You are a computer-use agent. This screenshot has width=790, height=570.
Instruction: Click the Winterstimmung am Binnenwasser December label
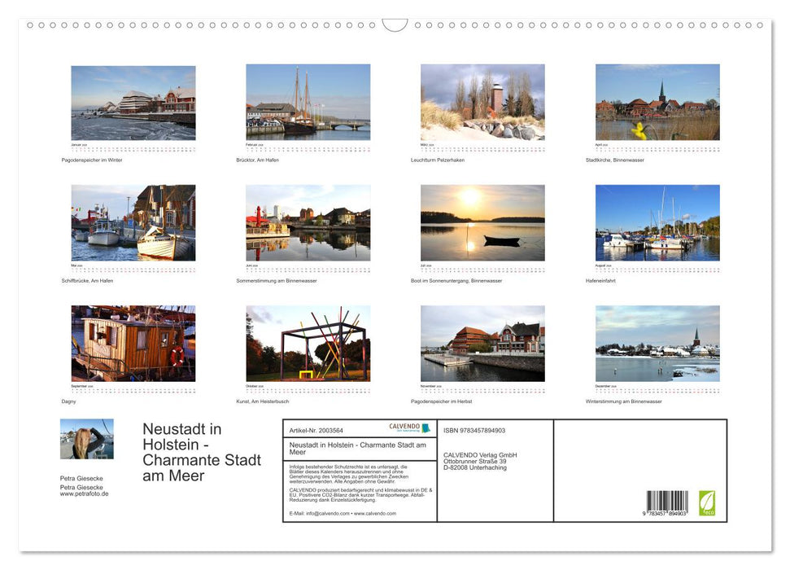point(624,401)
